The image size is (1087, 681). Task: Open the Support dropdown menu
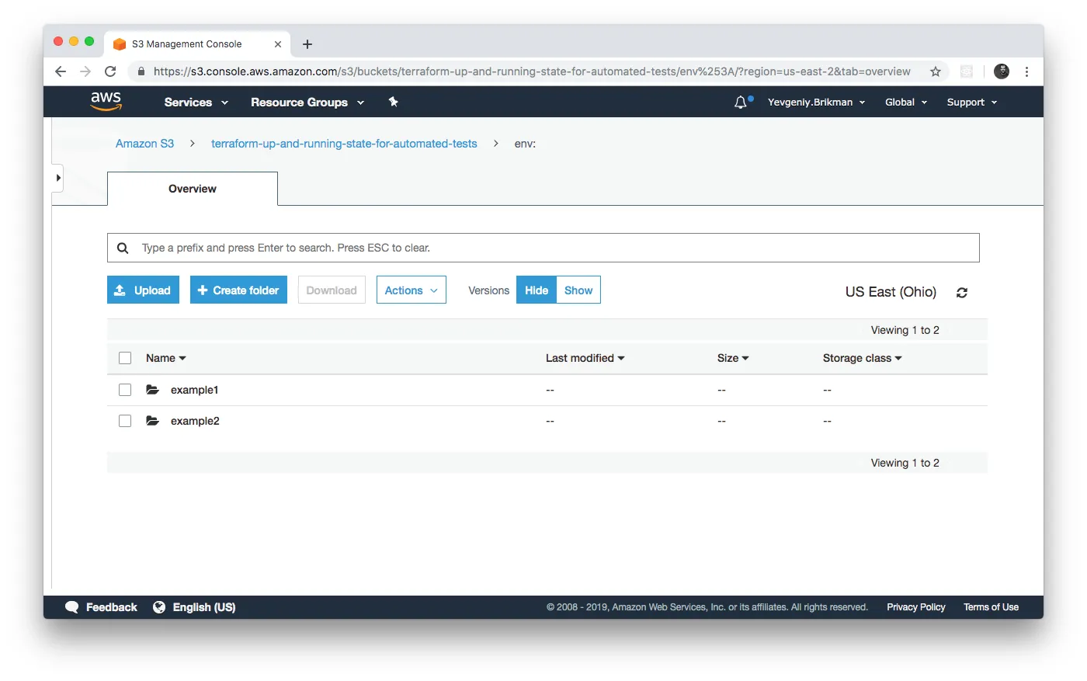972,102
